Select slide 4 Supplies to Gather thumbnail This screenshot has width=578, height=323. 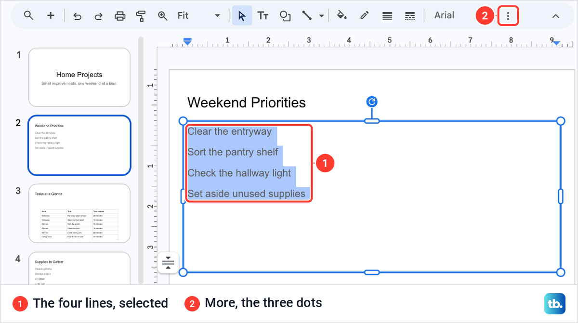point(79,268)
